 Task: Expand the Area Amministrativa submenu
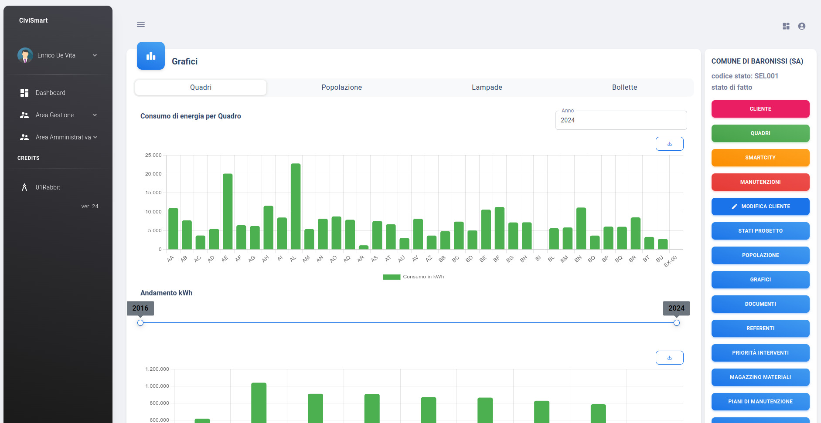point(95,137)
